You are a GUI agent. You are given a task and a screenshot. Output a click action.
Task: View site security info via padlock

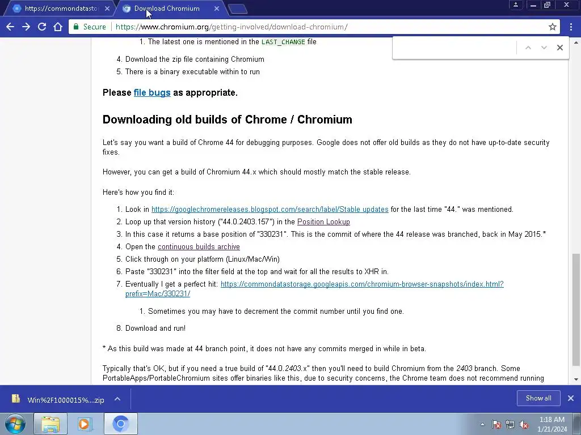pyautogui.click(x=76, y=27)
